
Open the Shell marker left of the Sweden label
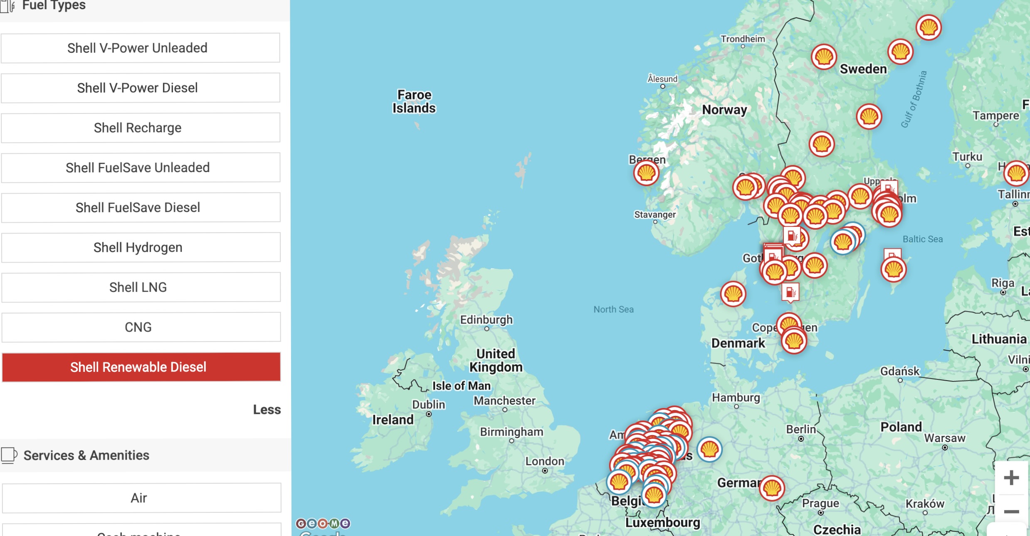point(824,57)
